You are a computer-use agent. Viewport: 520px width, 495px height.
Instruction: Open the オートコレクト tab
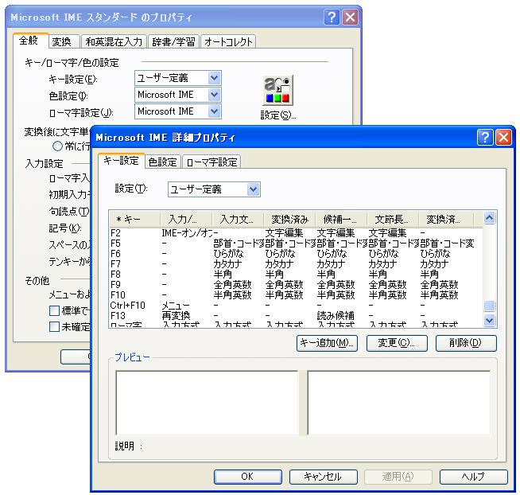coord(228,42)
